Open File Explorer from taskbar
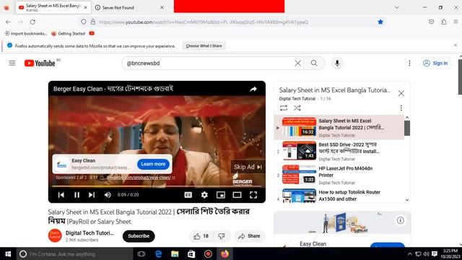The image size is (462, 260). point(175,253)
